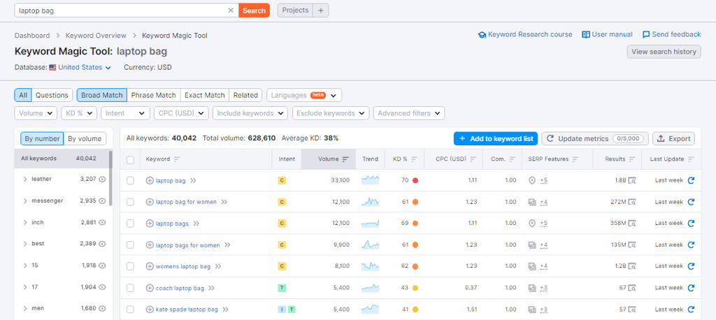Viewport: 716px width, 320px height.
Task: Add coach laptop bag via plus icon
Action: coord(150,288)
